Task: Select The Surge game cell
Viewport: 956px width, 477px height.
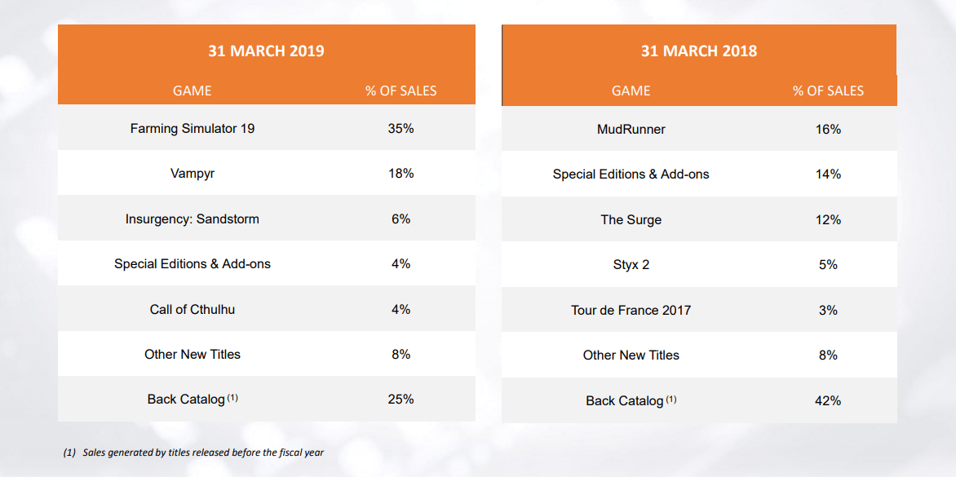Action: (631, 219)
